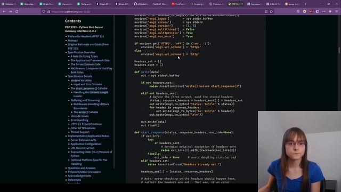Open the Firefox application menu

[336, 11]
